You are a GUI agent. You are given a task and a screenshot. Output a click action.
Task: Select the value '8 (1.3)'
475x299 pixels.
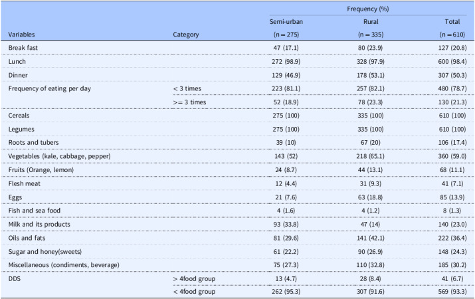(452, 211)
